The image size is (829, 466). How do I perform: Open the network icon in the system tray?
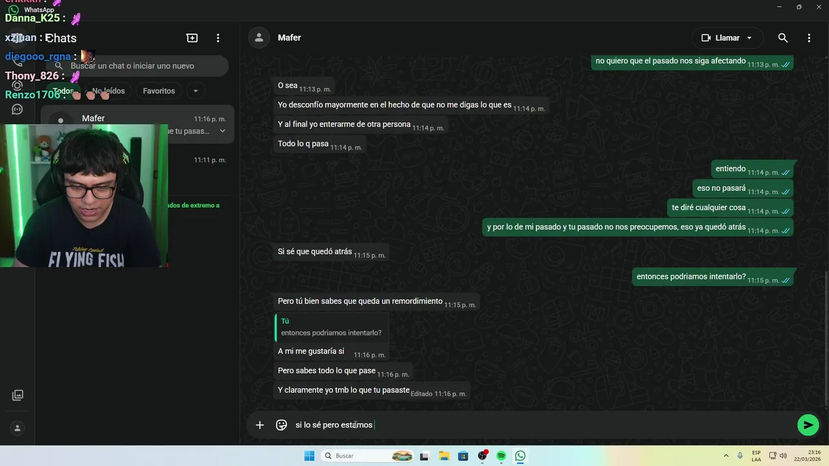coord(774,456)
